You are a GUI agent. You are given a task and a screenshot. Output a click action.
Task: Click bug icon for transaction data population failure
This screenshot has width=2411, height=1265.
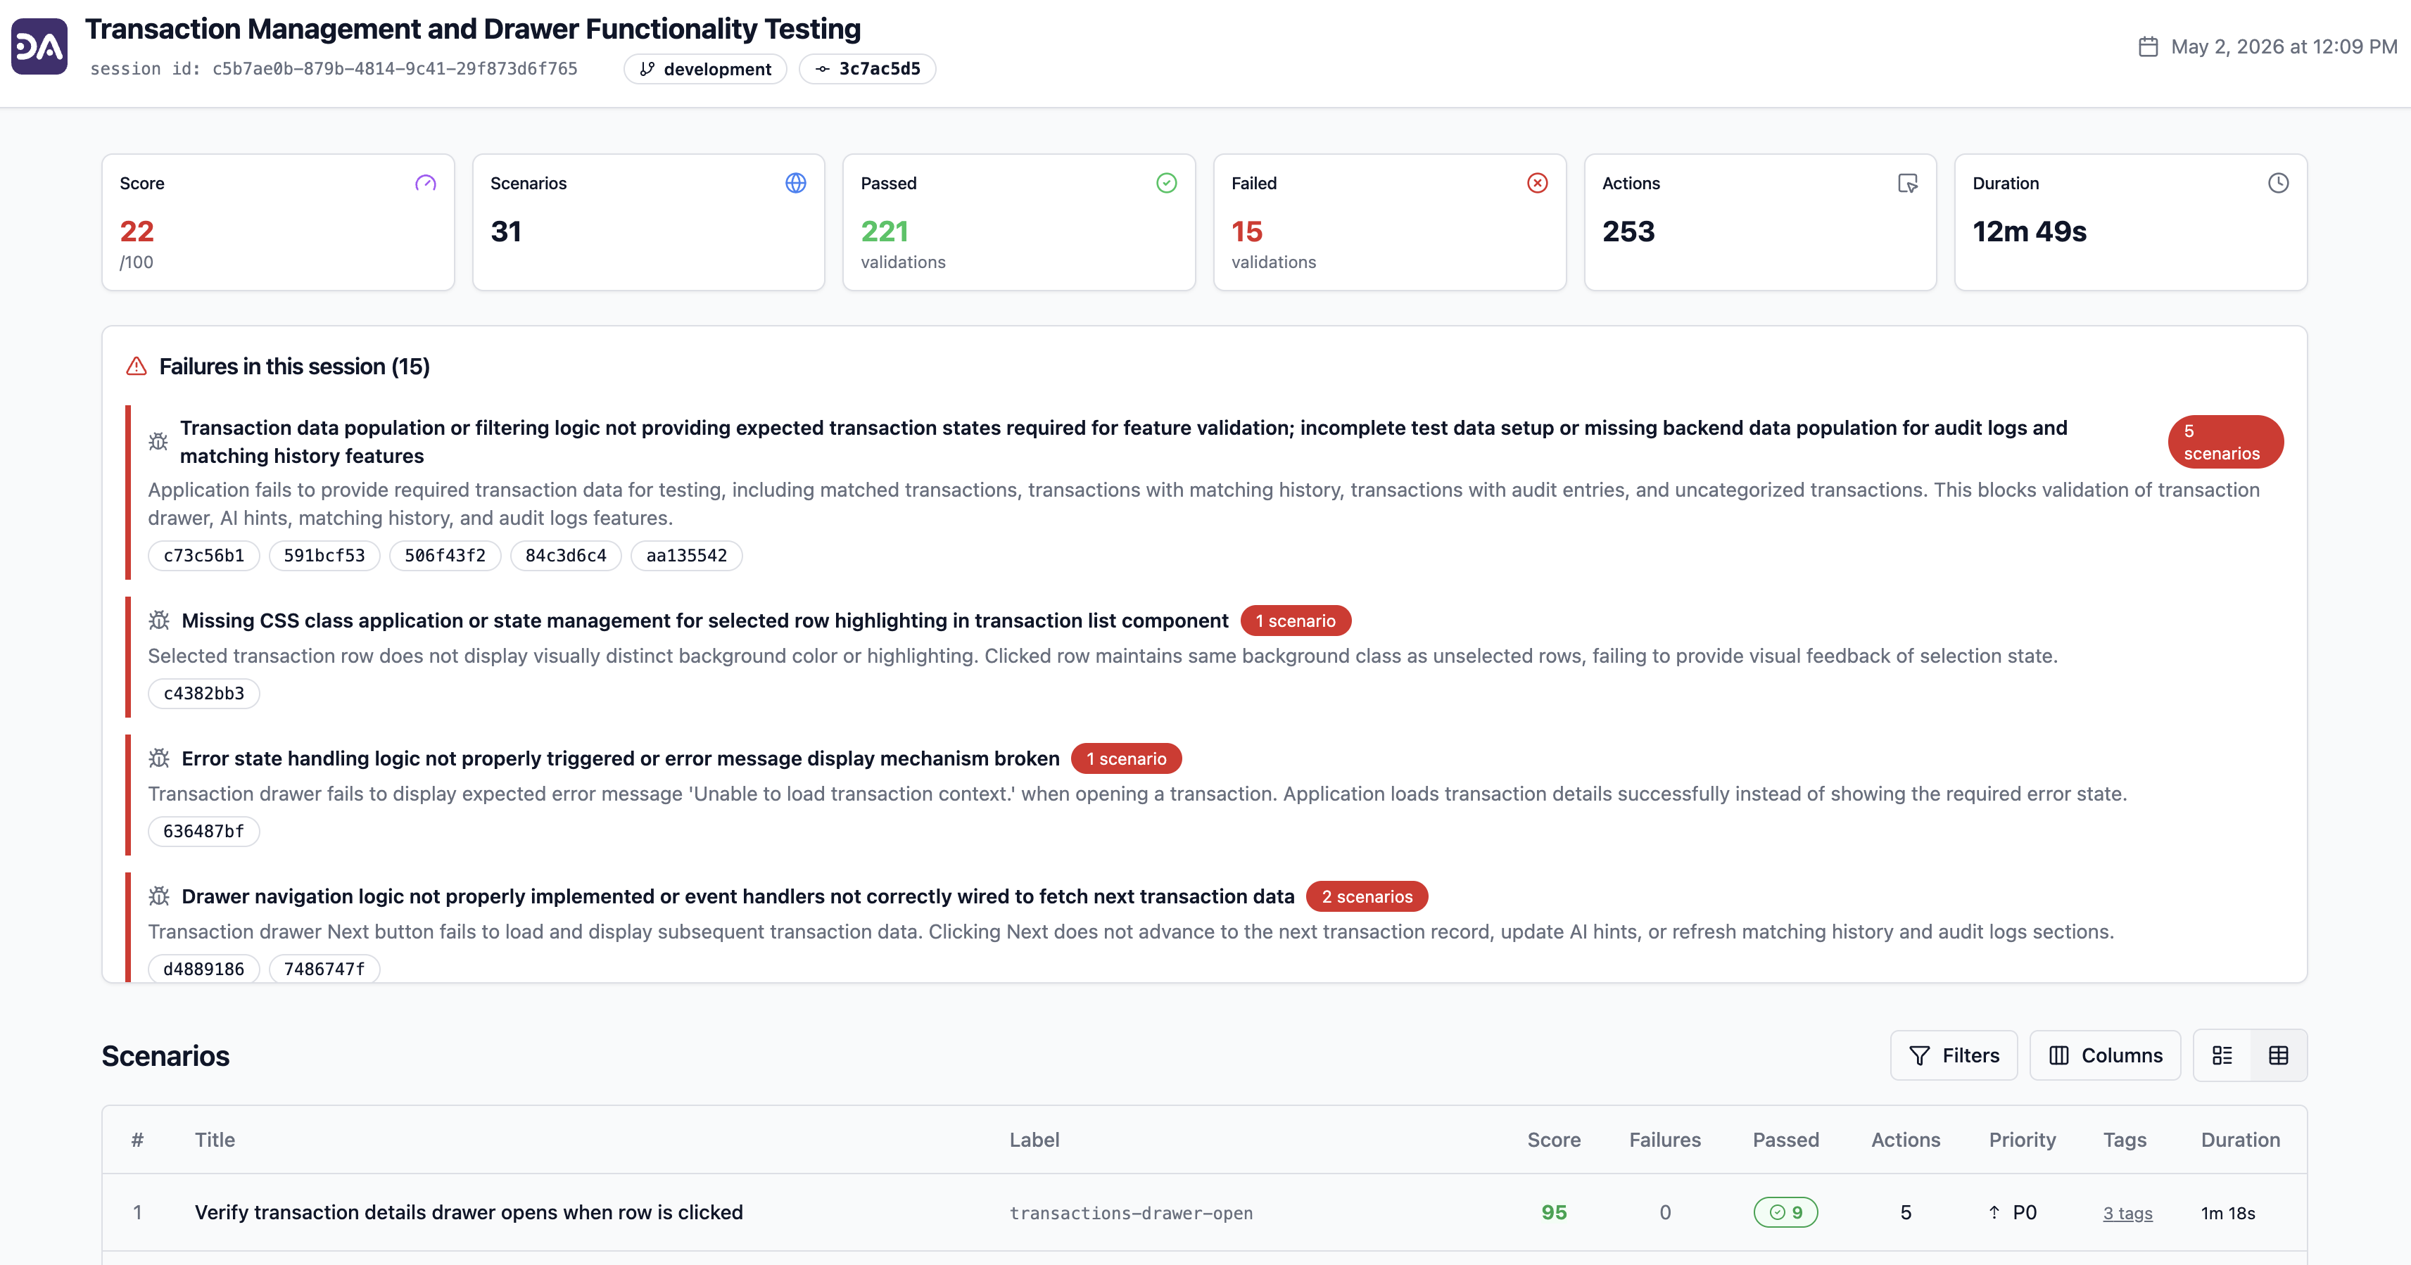(x=158, y=442)
